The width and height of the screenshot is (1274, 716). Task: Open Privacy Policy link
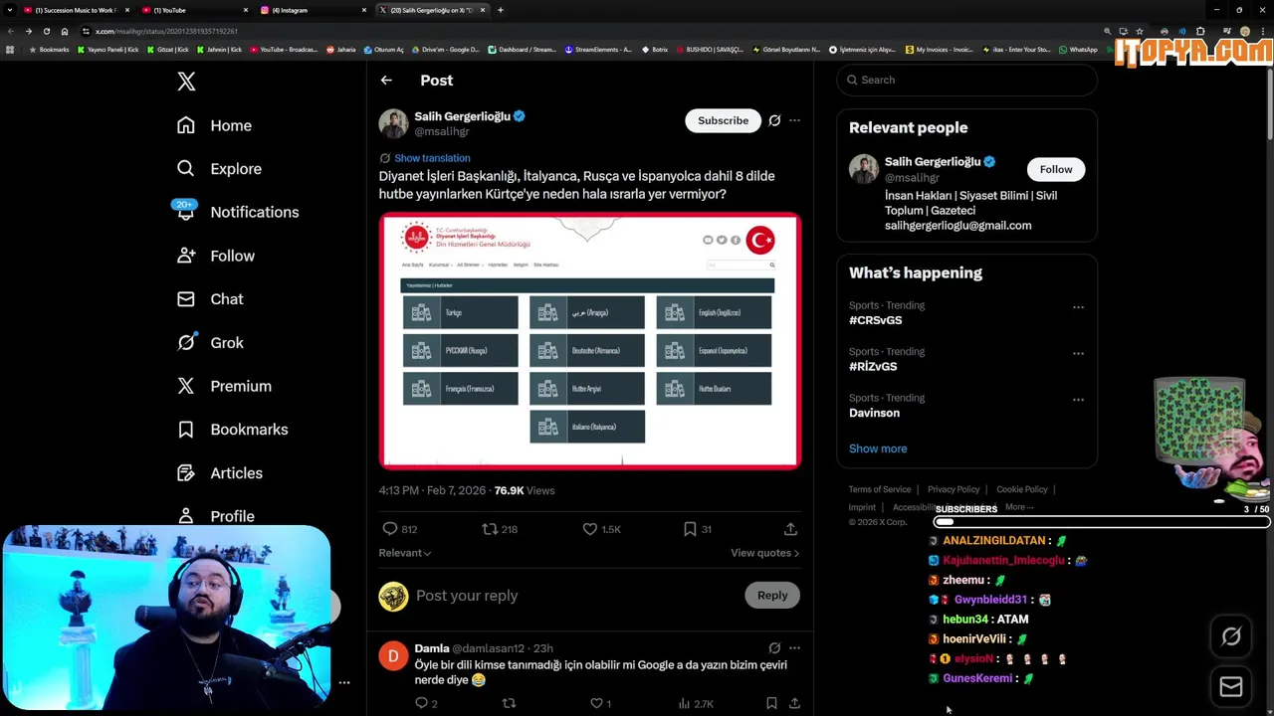pyautogui.click(x=954, y=489)
